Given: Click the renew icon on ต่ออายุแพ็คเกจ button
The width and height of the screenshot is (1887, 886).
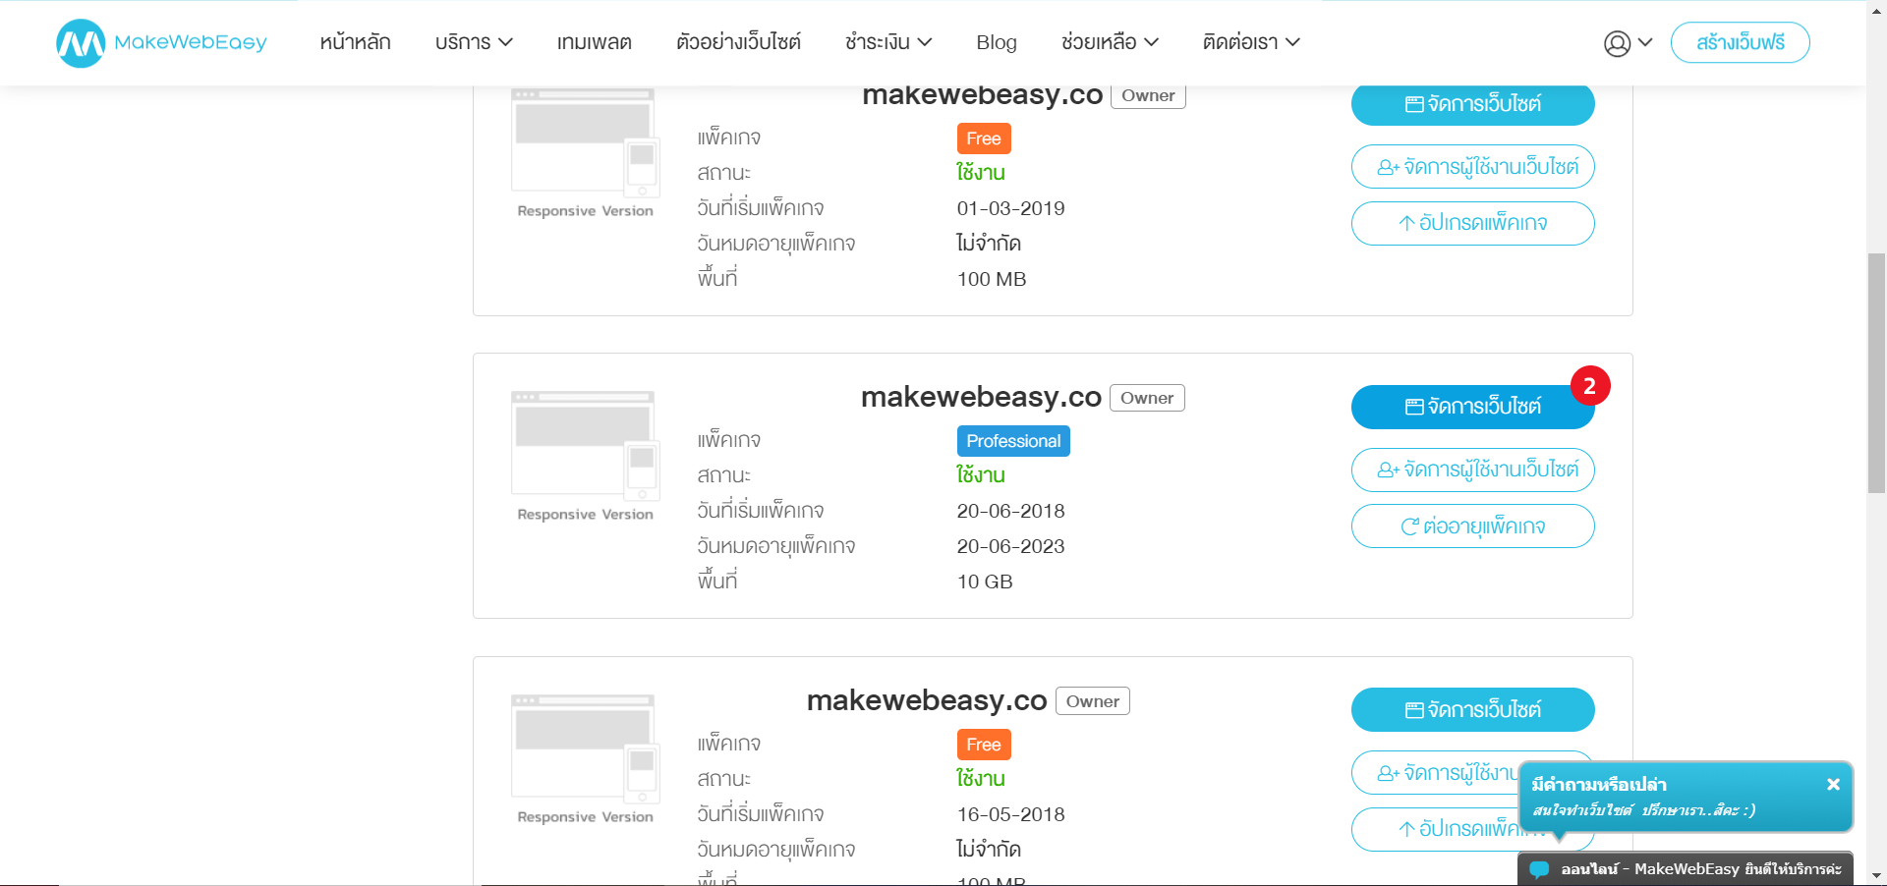Looking at the screenshot, I should coord(1409,526).
